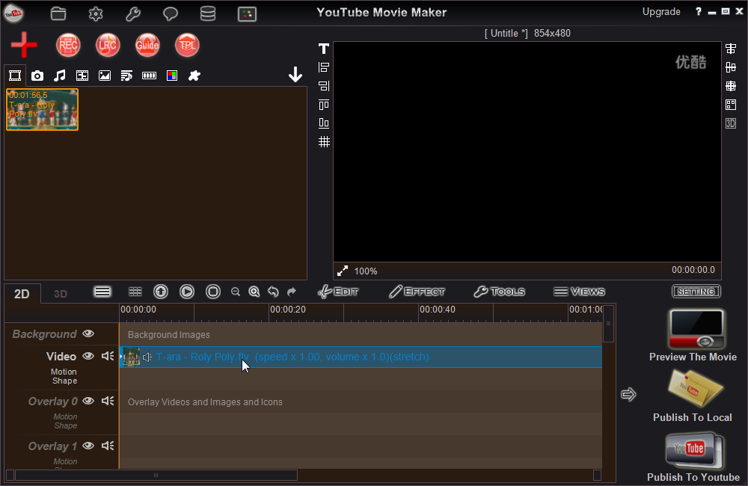748x486 pixels.
Task: Click the horizontal center align icon at the top of the right preview toolbar
Action: pyautogui.click(x=730, y=49)
